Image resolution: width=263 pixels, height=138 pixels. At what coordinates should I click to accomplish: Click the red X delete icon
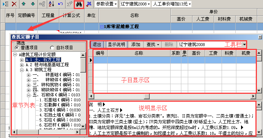[x=14, y=4]
